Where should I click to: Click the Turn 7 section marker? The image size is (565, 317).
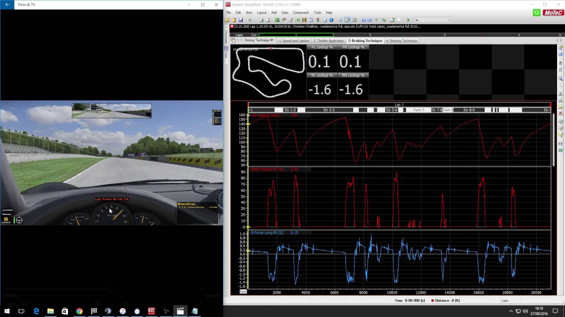click(x=418, y=110)
